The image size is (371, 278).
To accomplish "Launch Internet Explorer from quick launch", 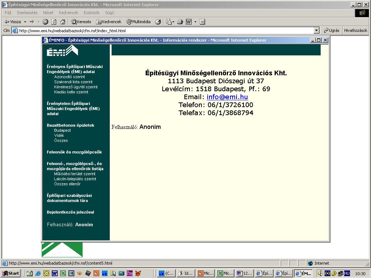I will (38, 274).
